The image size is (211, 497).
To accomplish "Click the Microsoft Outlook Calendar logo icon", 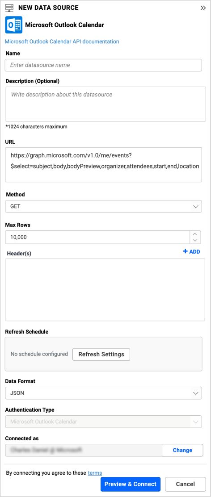I will [x=14, y=25].
